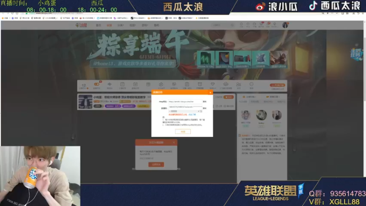Expand the 分类 navigation dropdown

point(121,25)
